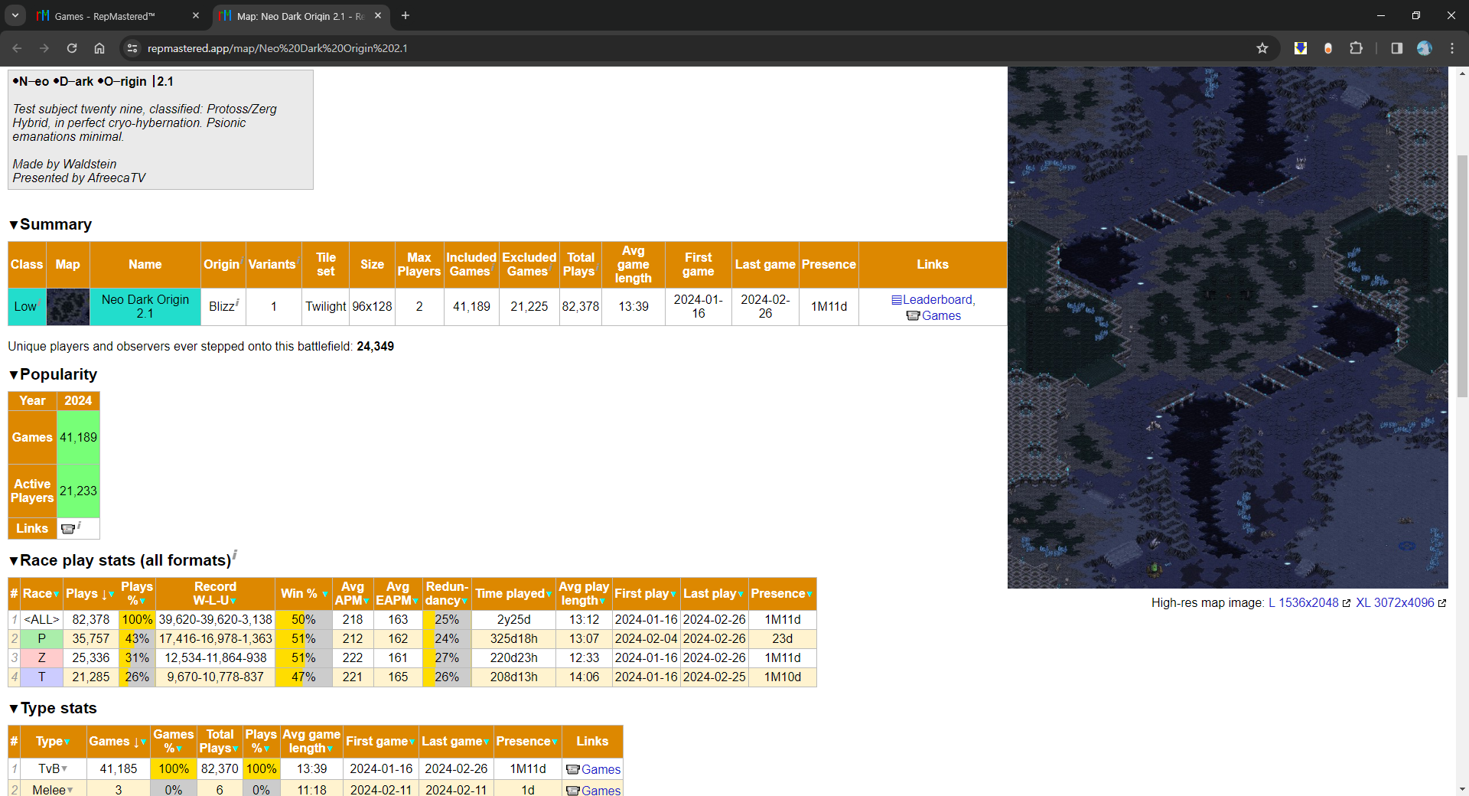Sort race table by Win % column
Screen dimensions: 1469x796
click(x=304, y=594)
